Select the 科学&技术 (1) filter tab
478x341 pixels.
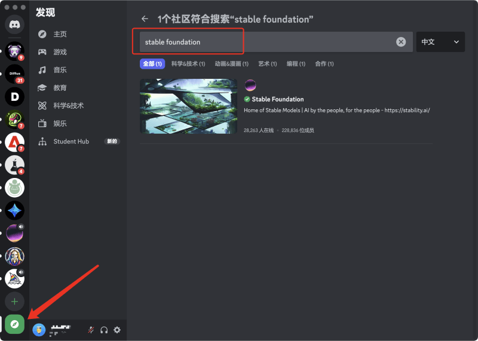[188, 64]
